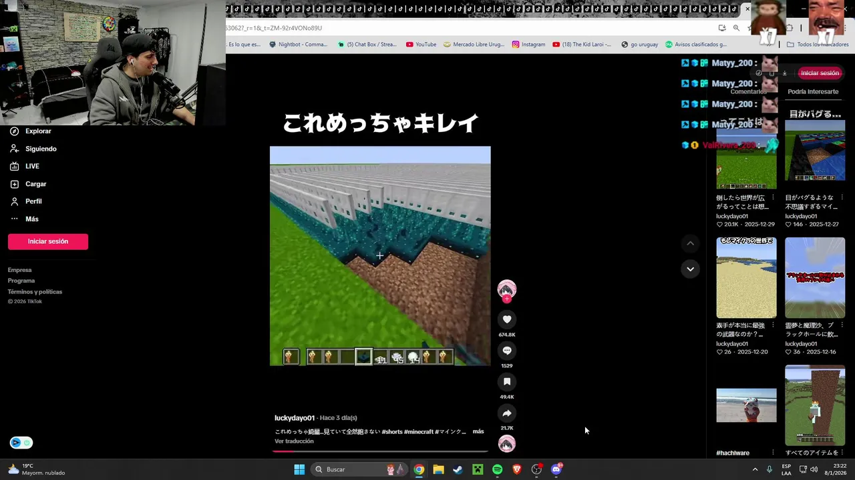The width and height of the screenshot is (855, 480).
Task: Open options menu for the 2025-12-20 video
Action: tap(774, 325)
